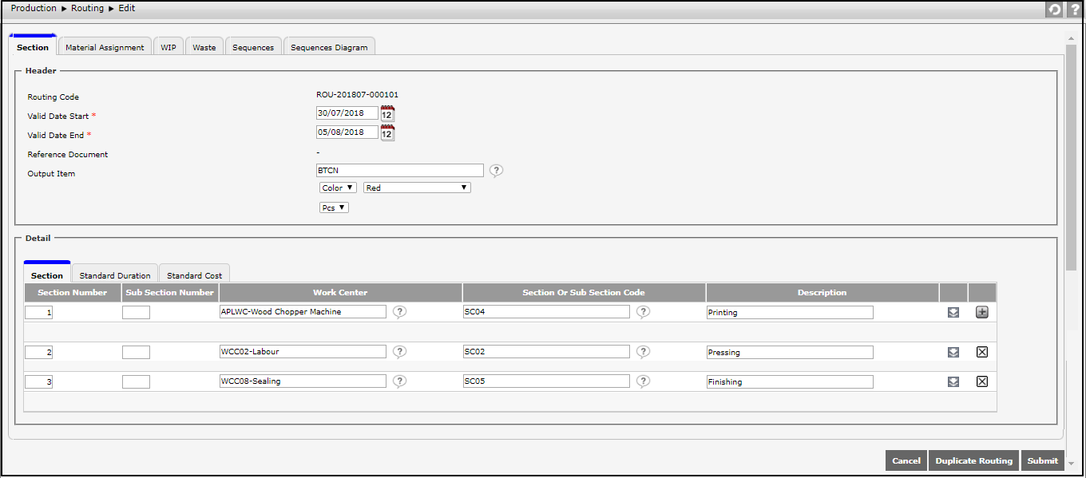Click the Sub Section Number field in the Printing row
This screenshot has height=478, width=1086.
(136, 312)
